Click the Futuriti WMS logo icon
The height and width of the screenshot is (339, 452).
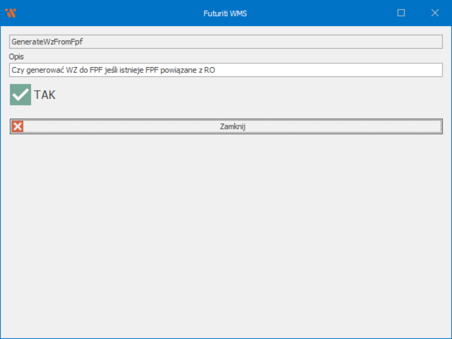tap(10, 13)
